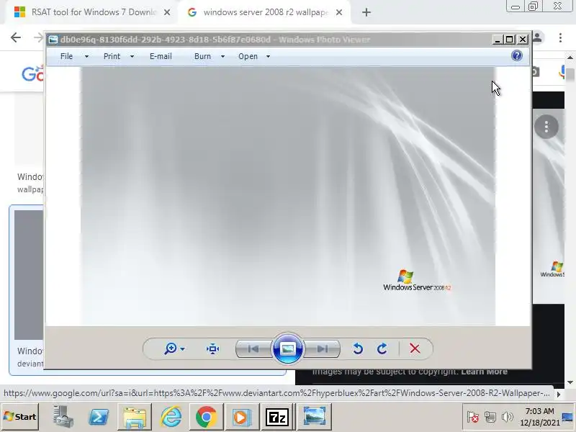Rotate image clockwise
Image resolution: width=576 pixels, height=432 pixels.
(382, 348)
